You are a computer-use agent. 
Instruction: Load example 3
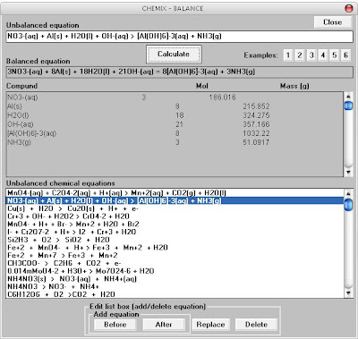pos(311,55)
